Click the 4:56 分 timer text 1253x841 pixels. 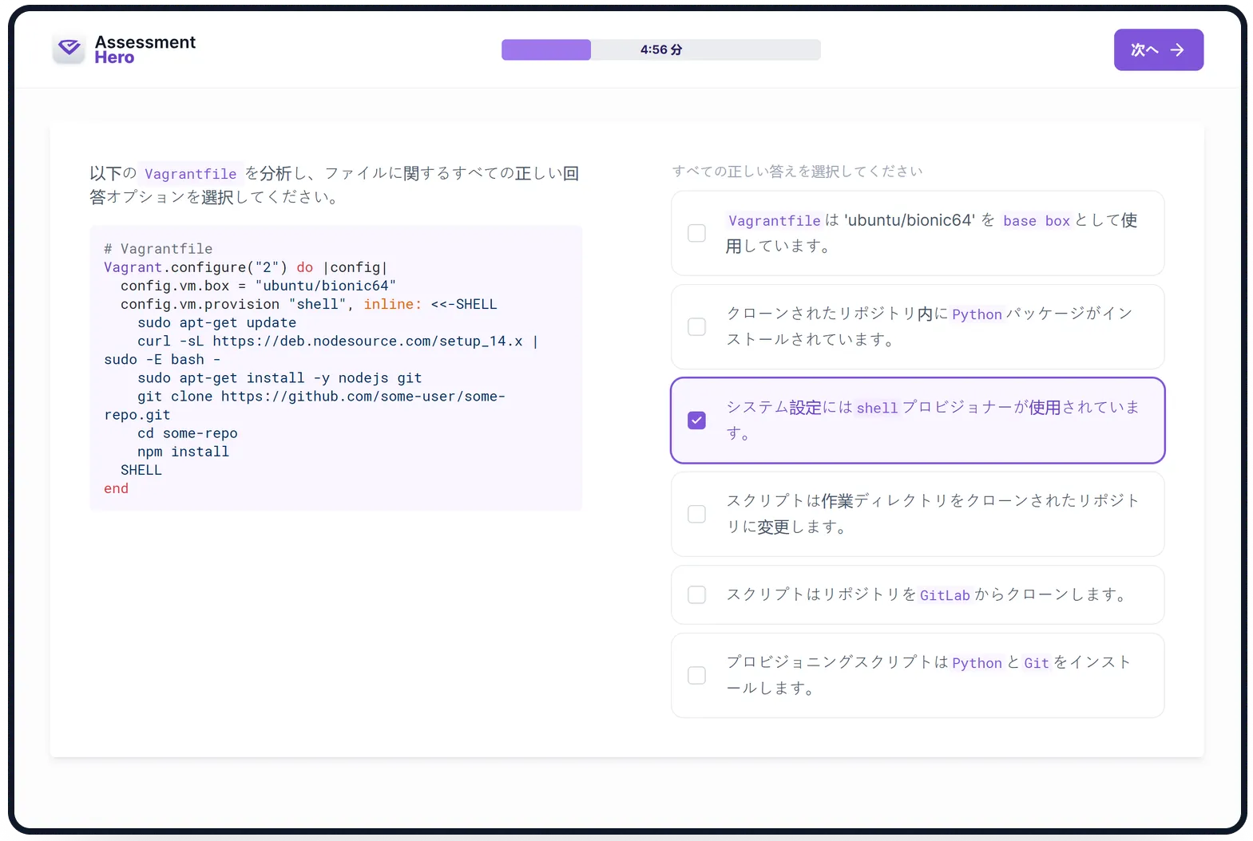[661, 49]
